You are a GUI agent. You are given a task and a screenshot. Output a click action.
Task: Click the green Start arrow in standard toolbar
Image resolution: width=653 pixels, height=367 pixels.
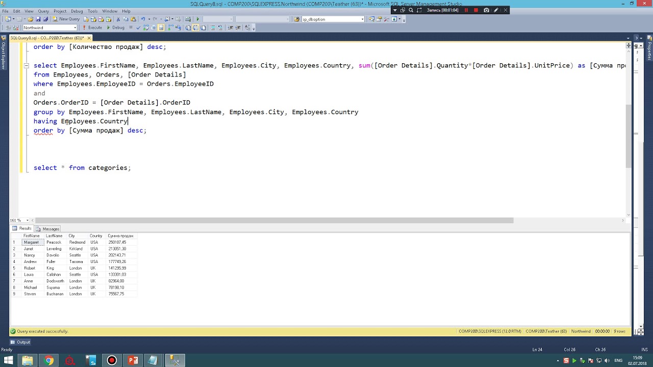tap(197, 19)
